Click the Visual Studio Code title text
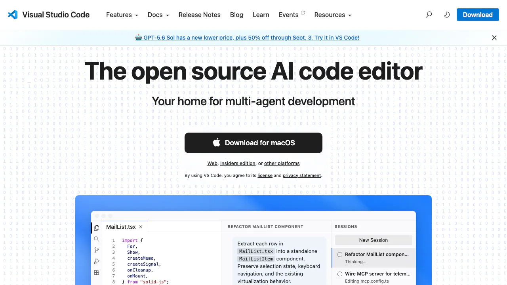 [x=56, y=15]
